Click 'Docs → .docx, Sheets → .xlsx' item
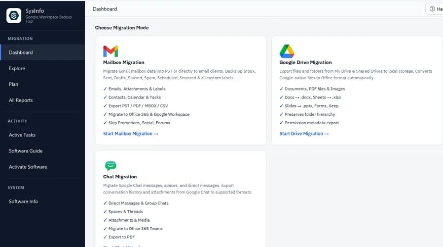 (x=310, y=97)
